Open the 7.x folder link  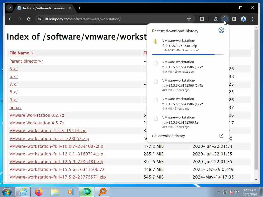click(x=14, y=84)
